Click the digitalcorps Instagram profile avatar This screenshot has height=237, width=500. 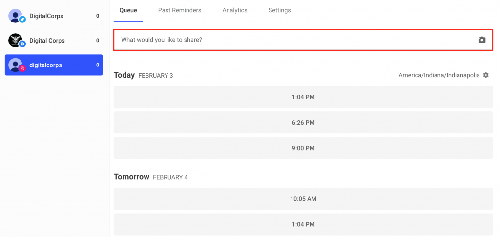(16, 65)
